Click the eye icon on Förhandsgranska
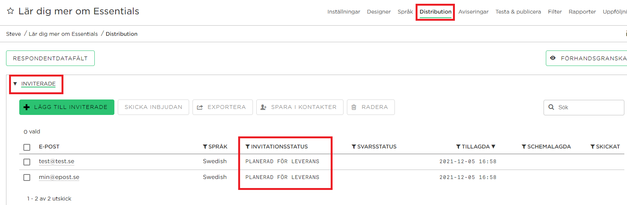Screen dimensions: 627x205 (x=553, y=58)
